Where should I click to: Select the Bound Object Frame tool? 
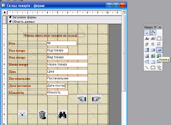click(x=159, y=56)
